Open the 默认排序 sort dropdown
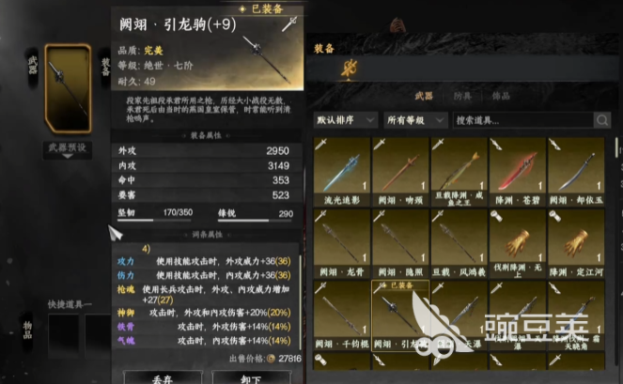Screen dimensions: 623x384 click(x=345, y=120)
